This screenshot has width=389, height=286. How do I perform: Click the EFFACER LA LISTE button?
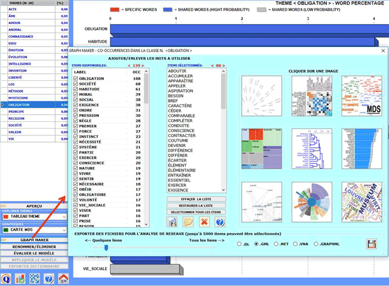coord(196,199)
